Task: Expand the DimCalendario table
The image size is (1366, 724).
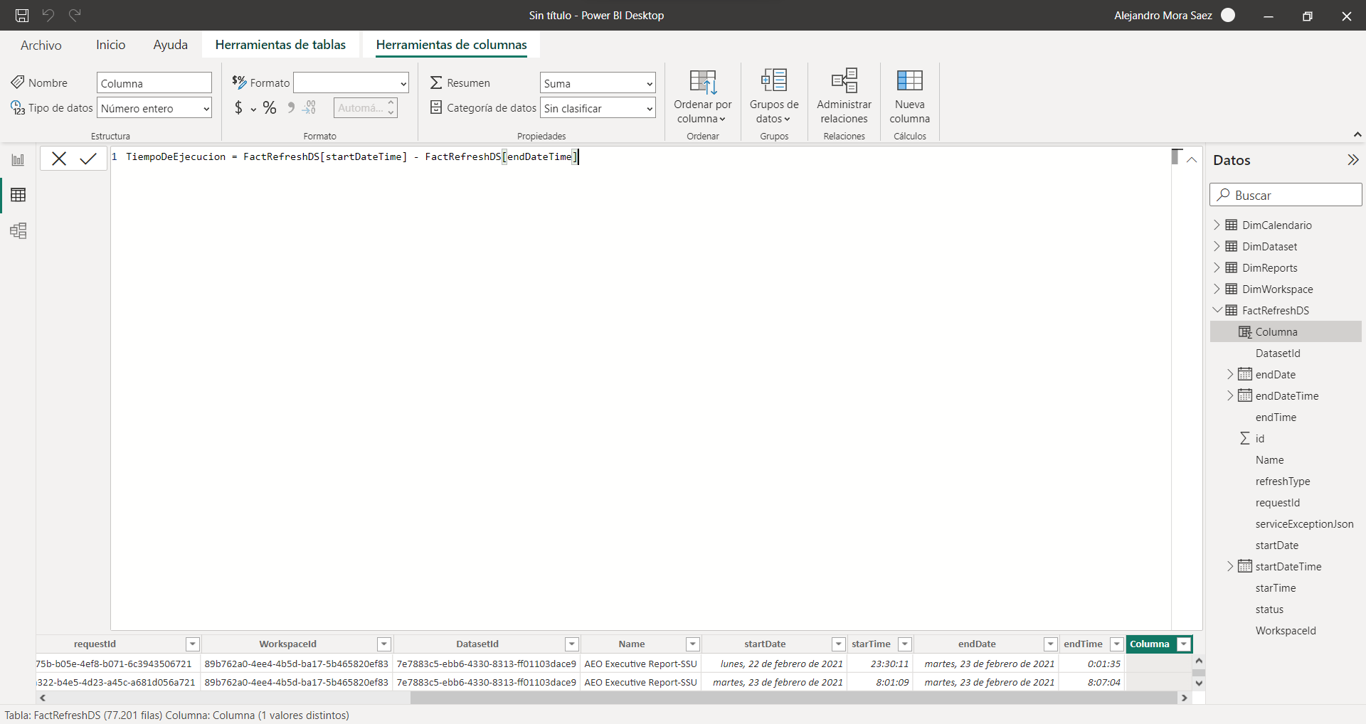Action: point(1217,225)
